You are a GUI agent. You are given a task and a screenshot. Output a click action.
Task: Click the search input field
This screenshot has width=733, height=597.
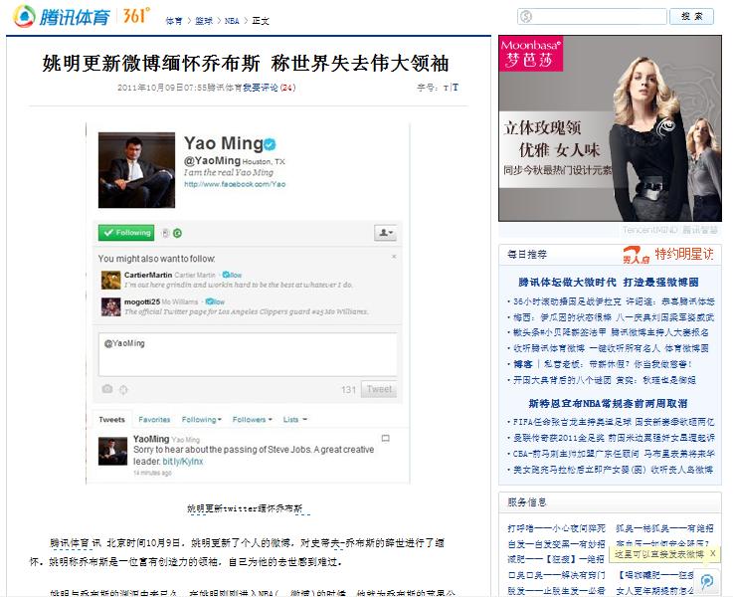[x=592, y=17]
